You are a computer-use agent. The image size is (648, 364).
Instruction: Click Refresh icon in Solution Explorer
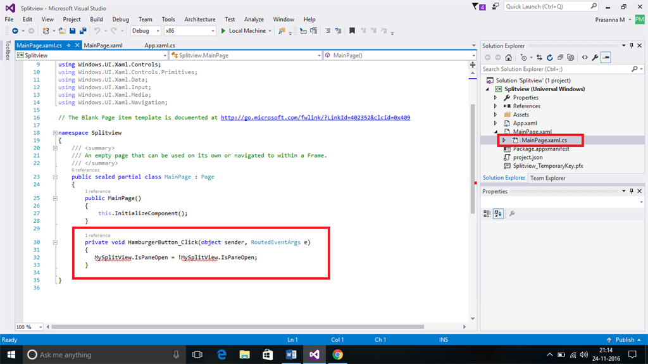(x=549, y=57)
